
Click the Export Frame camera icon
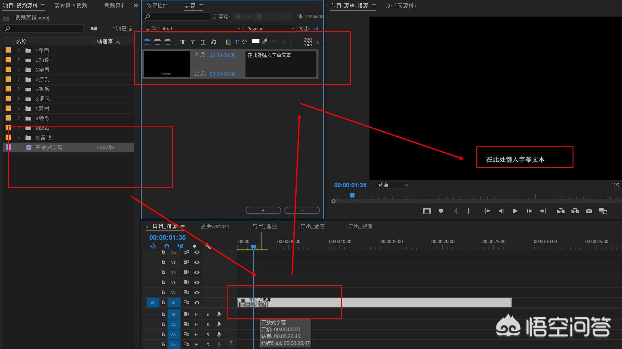pyautogui.click(x=589, y=211)
